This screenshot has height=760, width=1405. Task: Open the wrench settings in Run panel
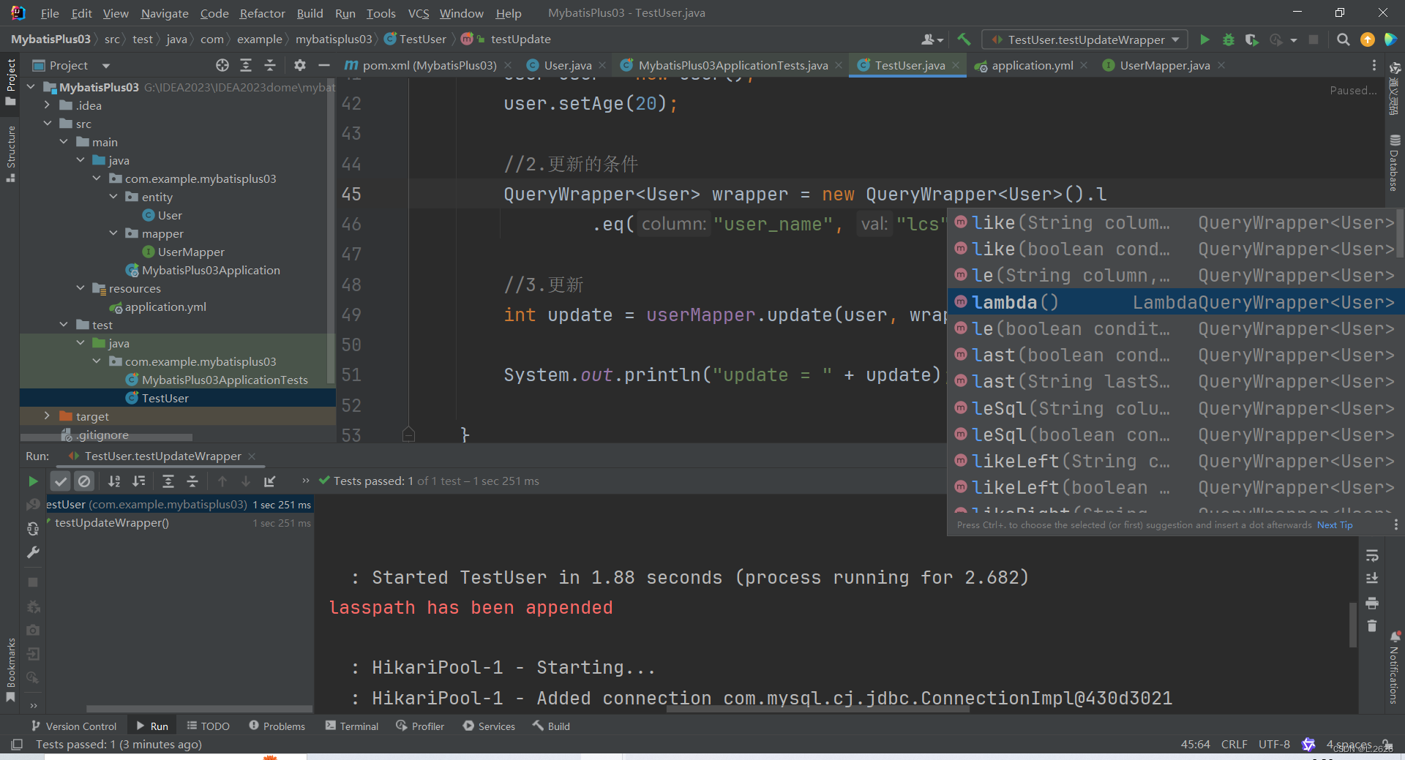coord(33,552)
